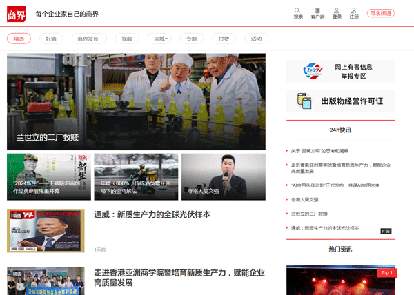Image resolution: width=414 pixels, height=295 pixels.
Task: Open the 出版物经营许可证 license banner
Action: (340, 101)
